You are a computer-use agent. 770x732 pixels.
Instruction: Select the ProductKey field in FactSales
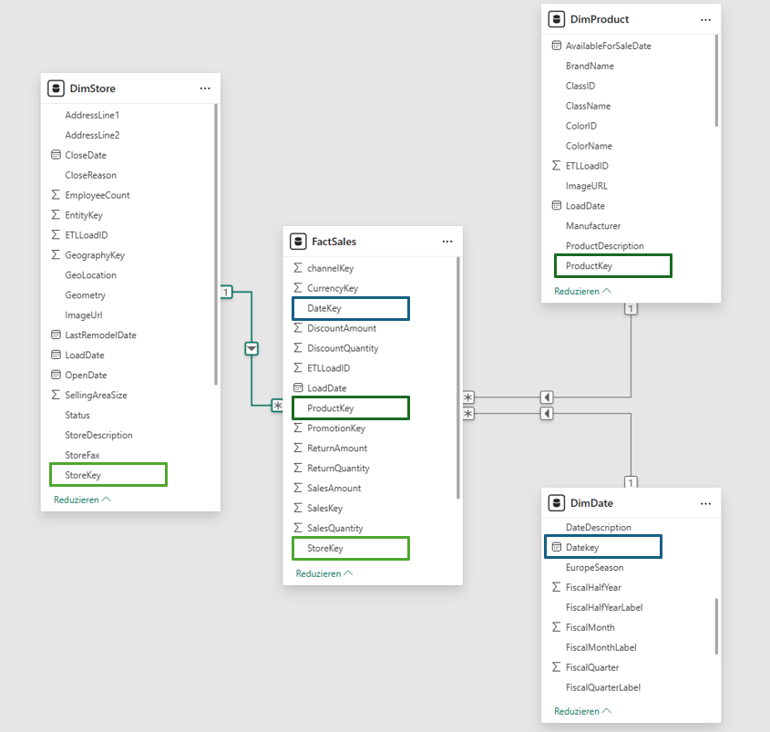[x=351, y=408]
